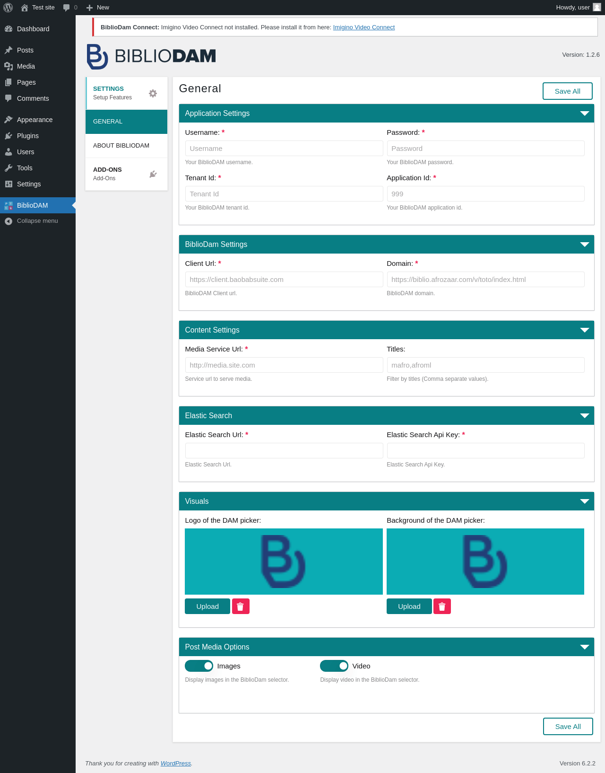
Task: Open the Tools menu
Action: tap(38, 168)
